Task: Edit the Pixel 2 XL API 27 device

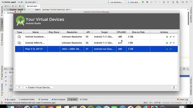Action: pyautogui.click(x=170, y=49)
